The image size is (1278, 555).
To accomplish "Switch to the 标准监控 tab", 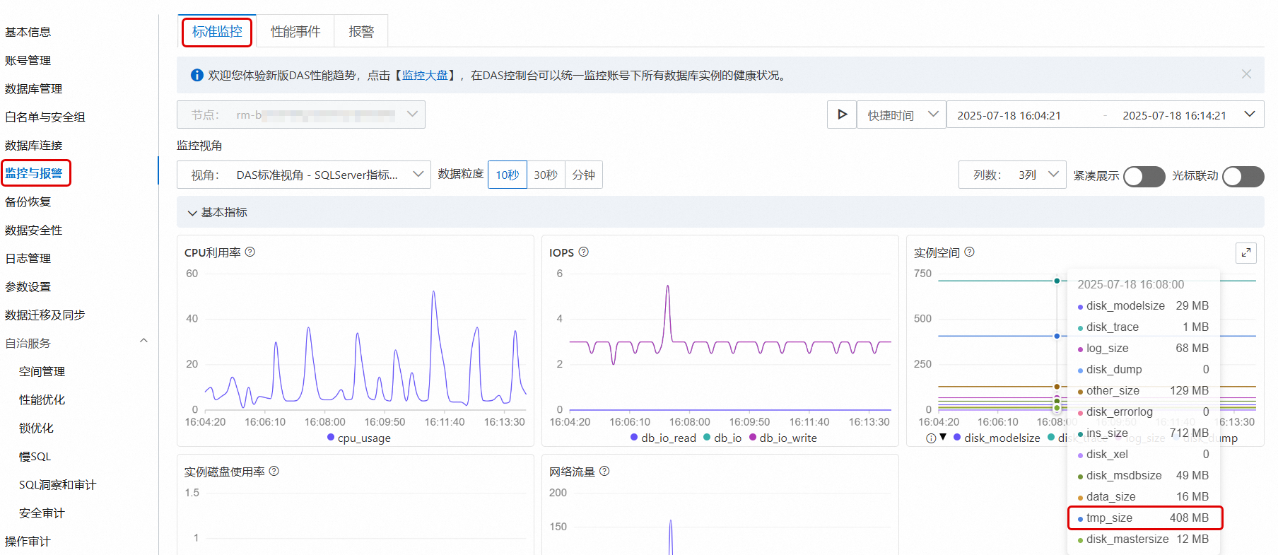I will point(217,32).
